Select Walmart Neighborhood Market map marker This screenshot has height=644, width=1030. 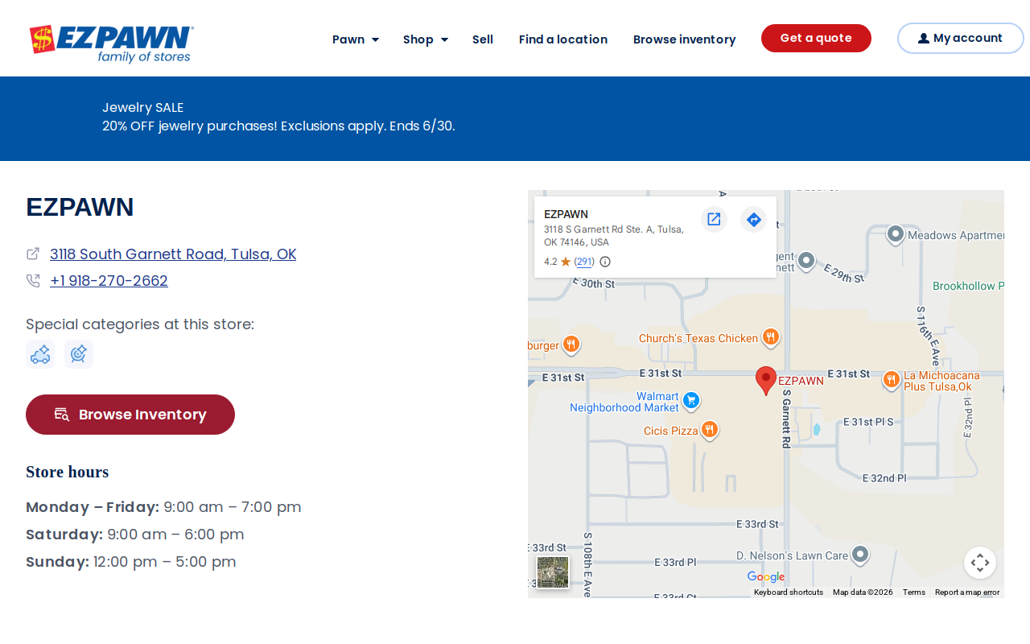tap(690, 400)
